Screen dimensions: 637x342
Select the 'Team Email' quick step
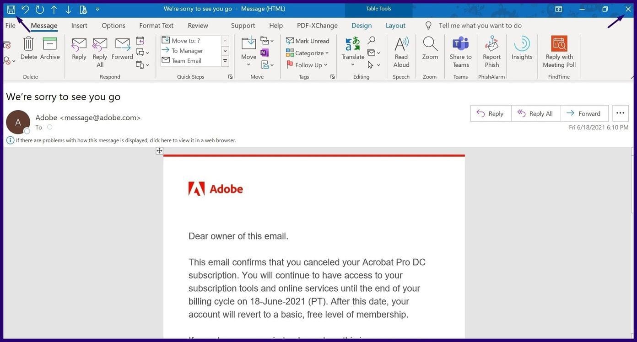click(190, 61)
